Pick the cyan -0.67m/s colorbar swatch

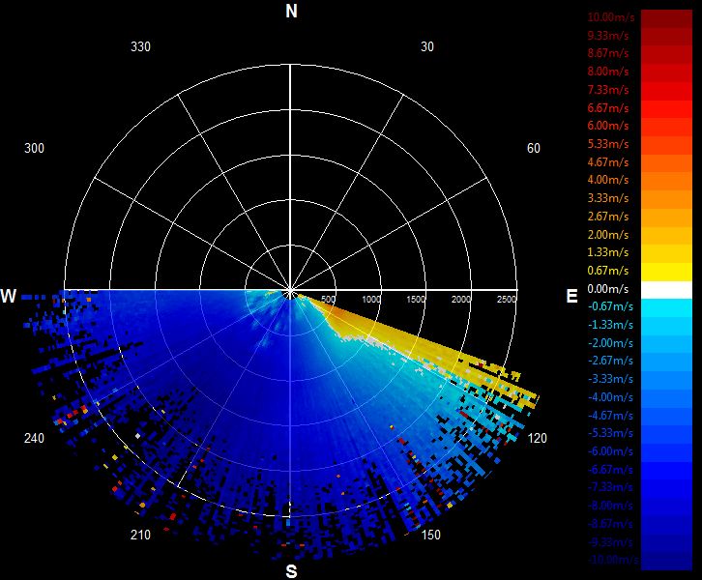[x=666, y=308]
